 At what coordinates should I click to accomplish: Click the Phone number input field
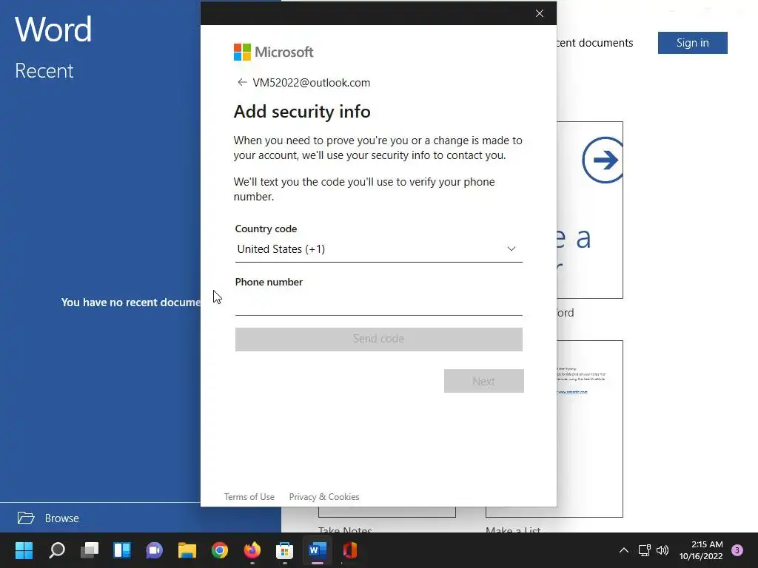[378, 303]
